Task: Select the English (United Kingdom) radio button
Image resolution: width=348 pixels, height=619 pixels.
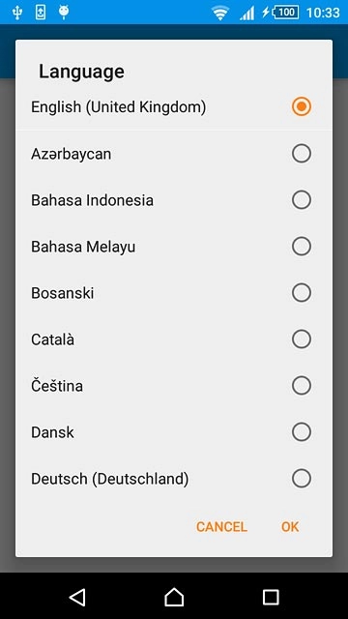Action: tap(302, 106)
